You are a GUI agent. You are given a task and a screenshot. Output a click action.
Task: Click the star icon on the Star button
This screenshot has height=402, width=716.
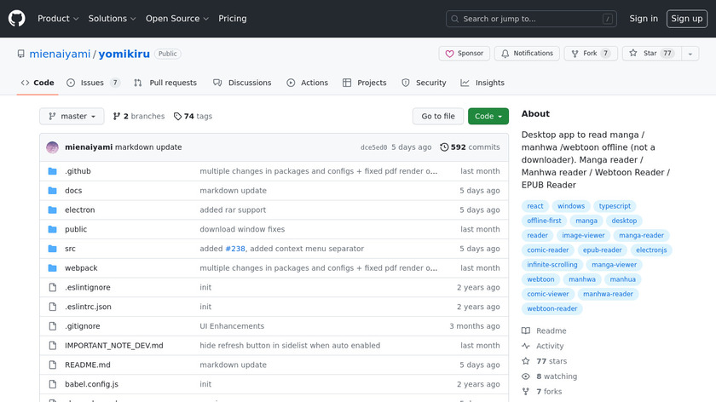point(632,53)
